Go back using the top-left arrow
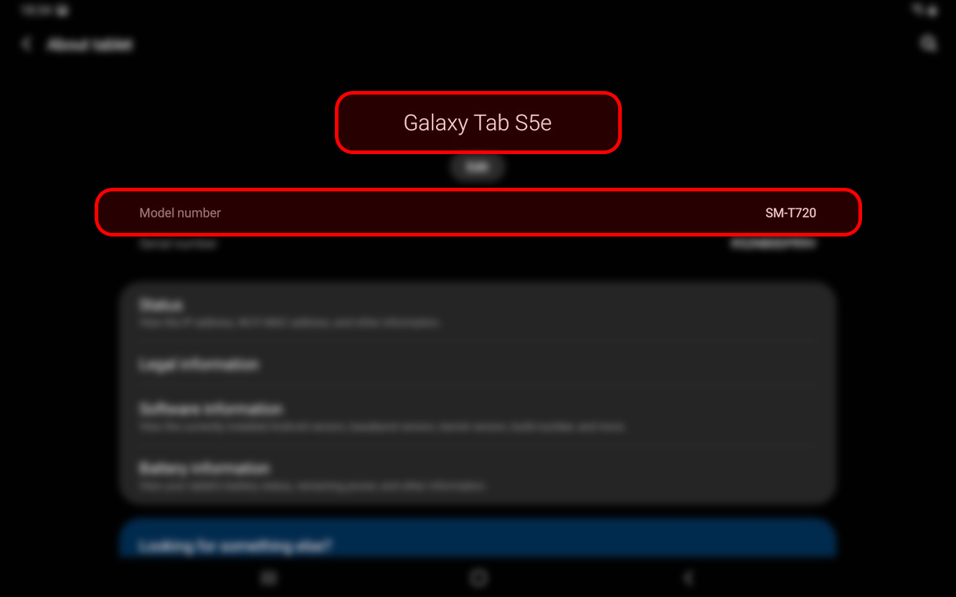Screen dimensions: 956x597 click(27, 44)
